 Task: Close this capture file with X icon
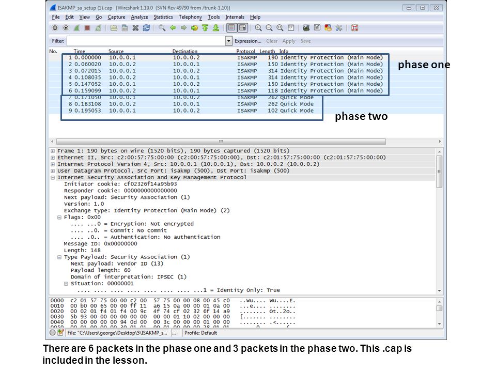click(135, 28)
